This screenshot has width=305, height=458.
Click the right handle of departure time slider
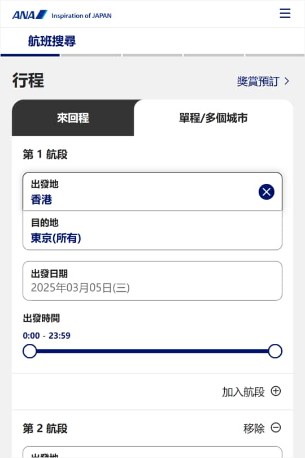[x=275, y=351]
